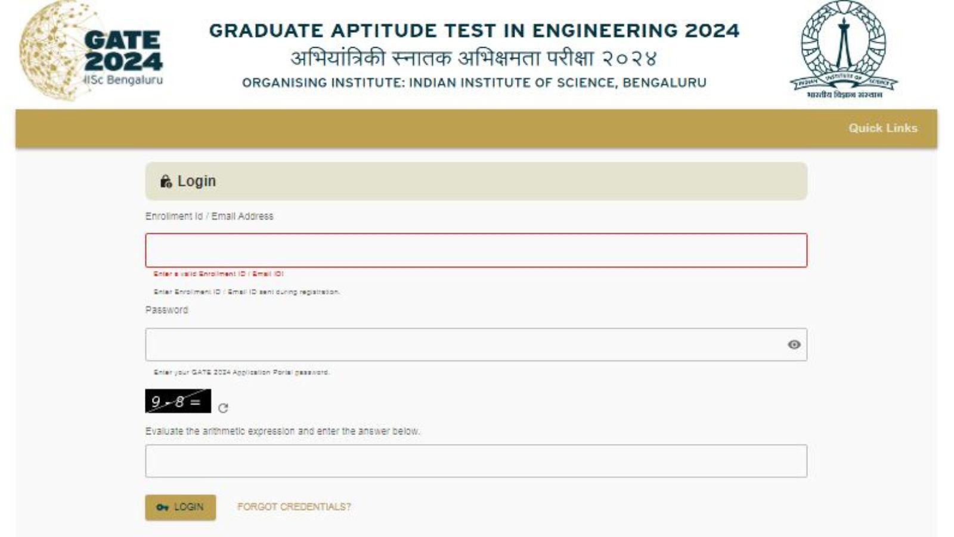Expand Quick Links in the navigation bar
The image size is (954, 537).
(x=883, y=128)
